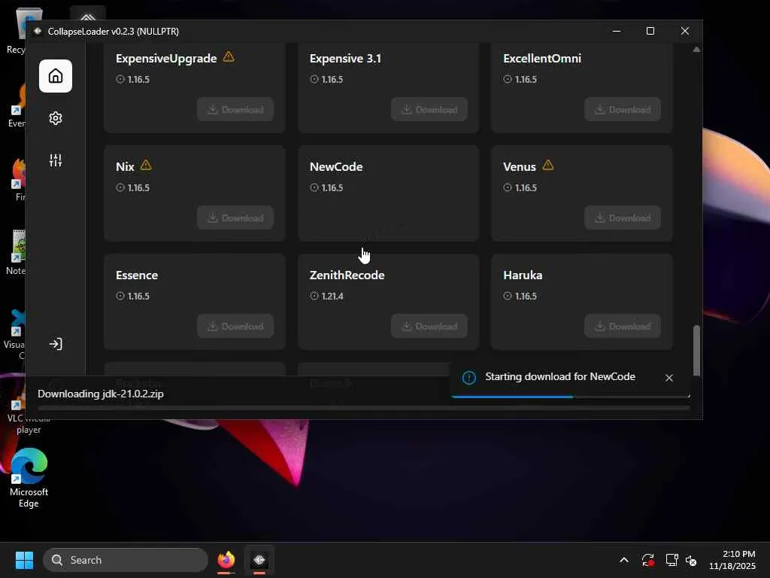The height and width of the screenshot is (578, 770).
Task: Download the ZenithRecode client
Action: point(429,326)
